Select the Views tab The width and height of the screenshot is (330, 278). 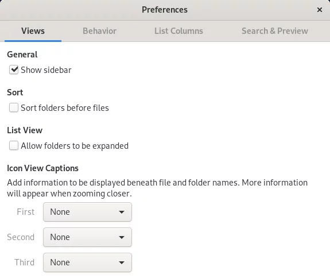(x=33, y=31)
